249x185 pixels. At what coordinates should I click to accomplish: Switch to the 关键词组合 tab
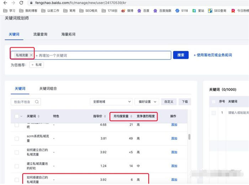click(48, 89)
